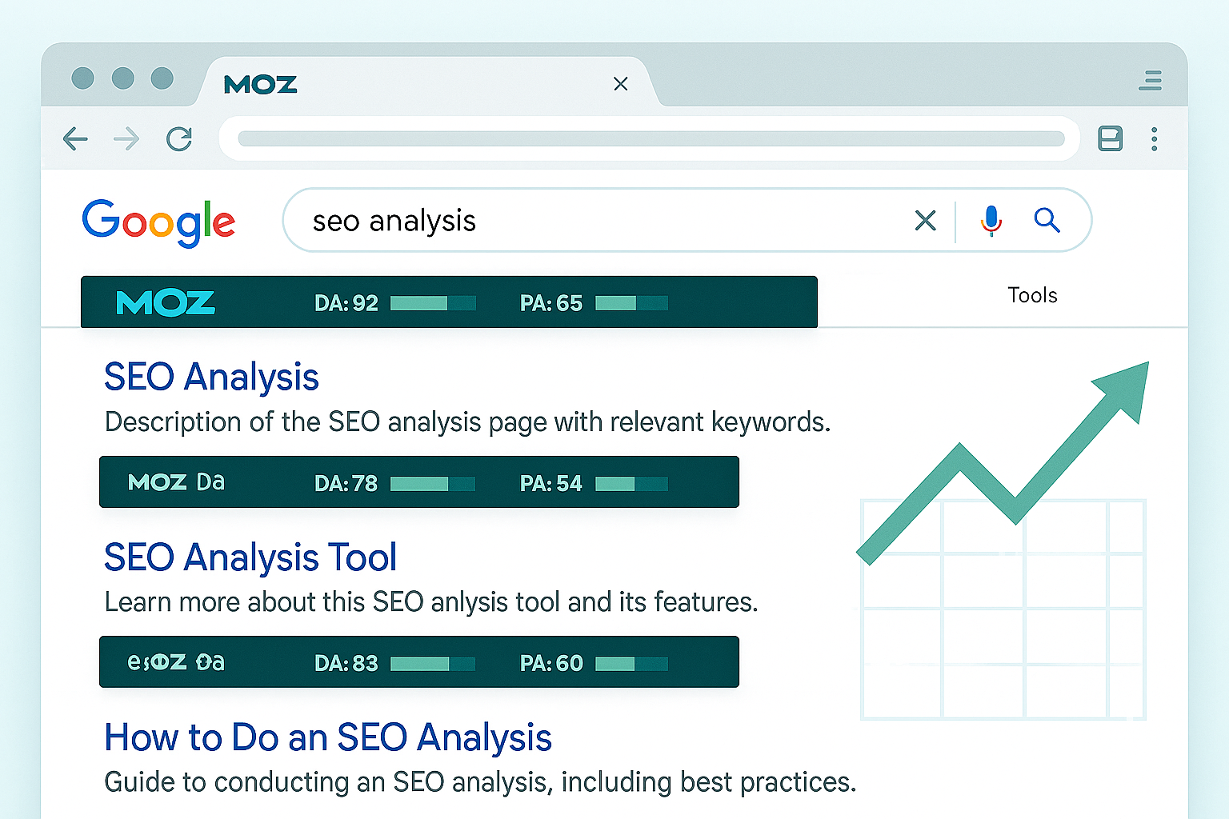
Task: Click the magnifying glass search icon
Action: [1047, 220]
